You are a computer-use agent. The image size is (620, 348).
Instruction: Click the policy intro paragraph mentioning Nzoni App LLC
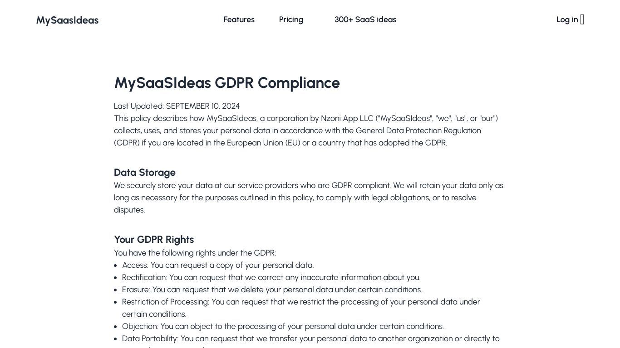[306, 130]
